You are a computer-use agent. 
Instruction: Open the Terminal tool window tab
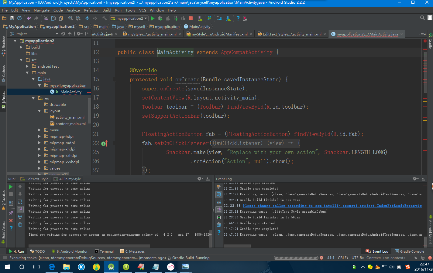(104, 251)
